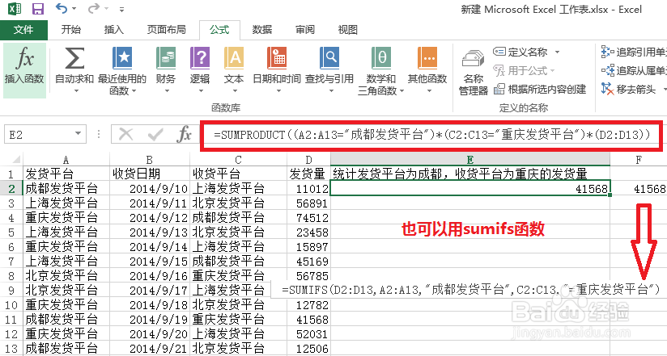667x356 pixels.
Task: Select header cell 收货日期 in B1
Action: click(150, 174)
